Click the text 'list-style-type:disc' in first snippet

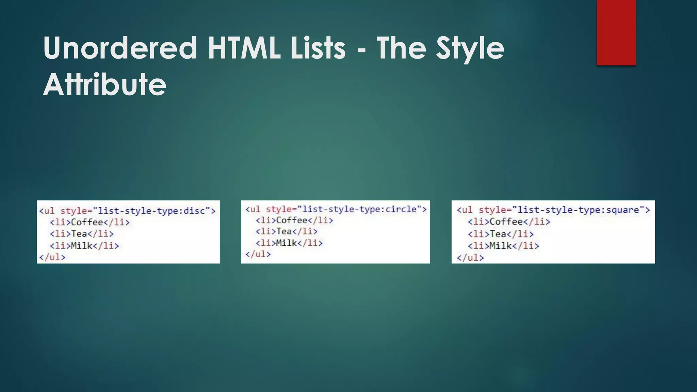[x=152, y=211]
